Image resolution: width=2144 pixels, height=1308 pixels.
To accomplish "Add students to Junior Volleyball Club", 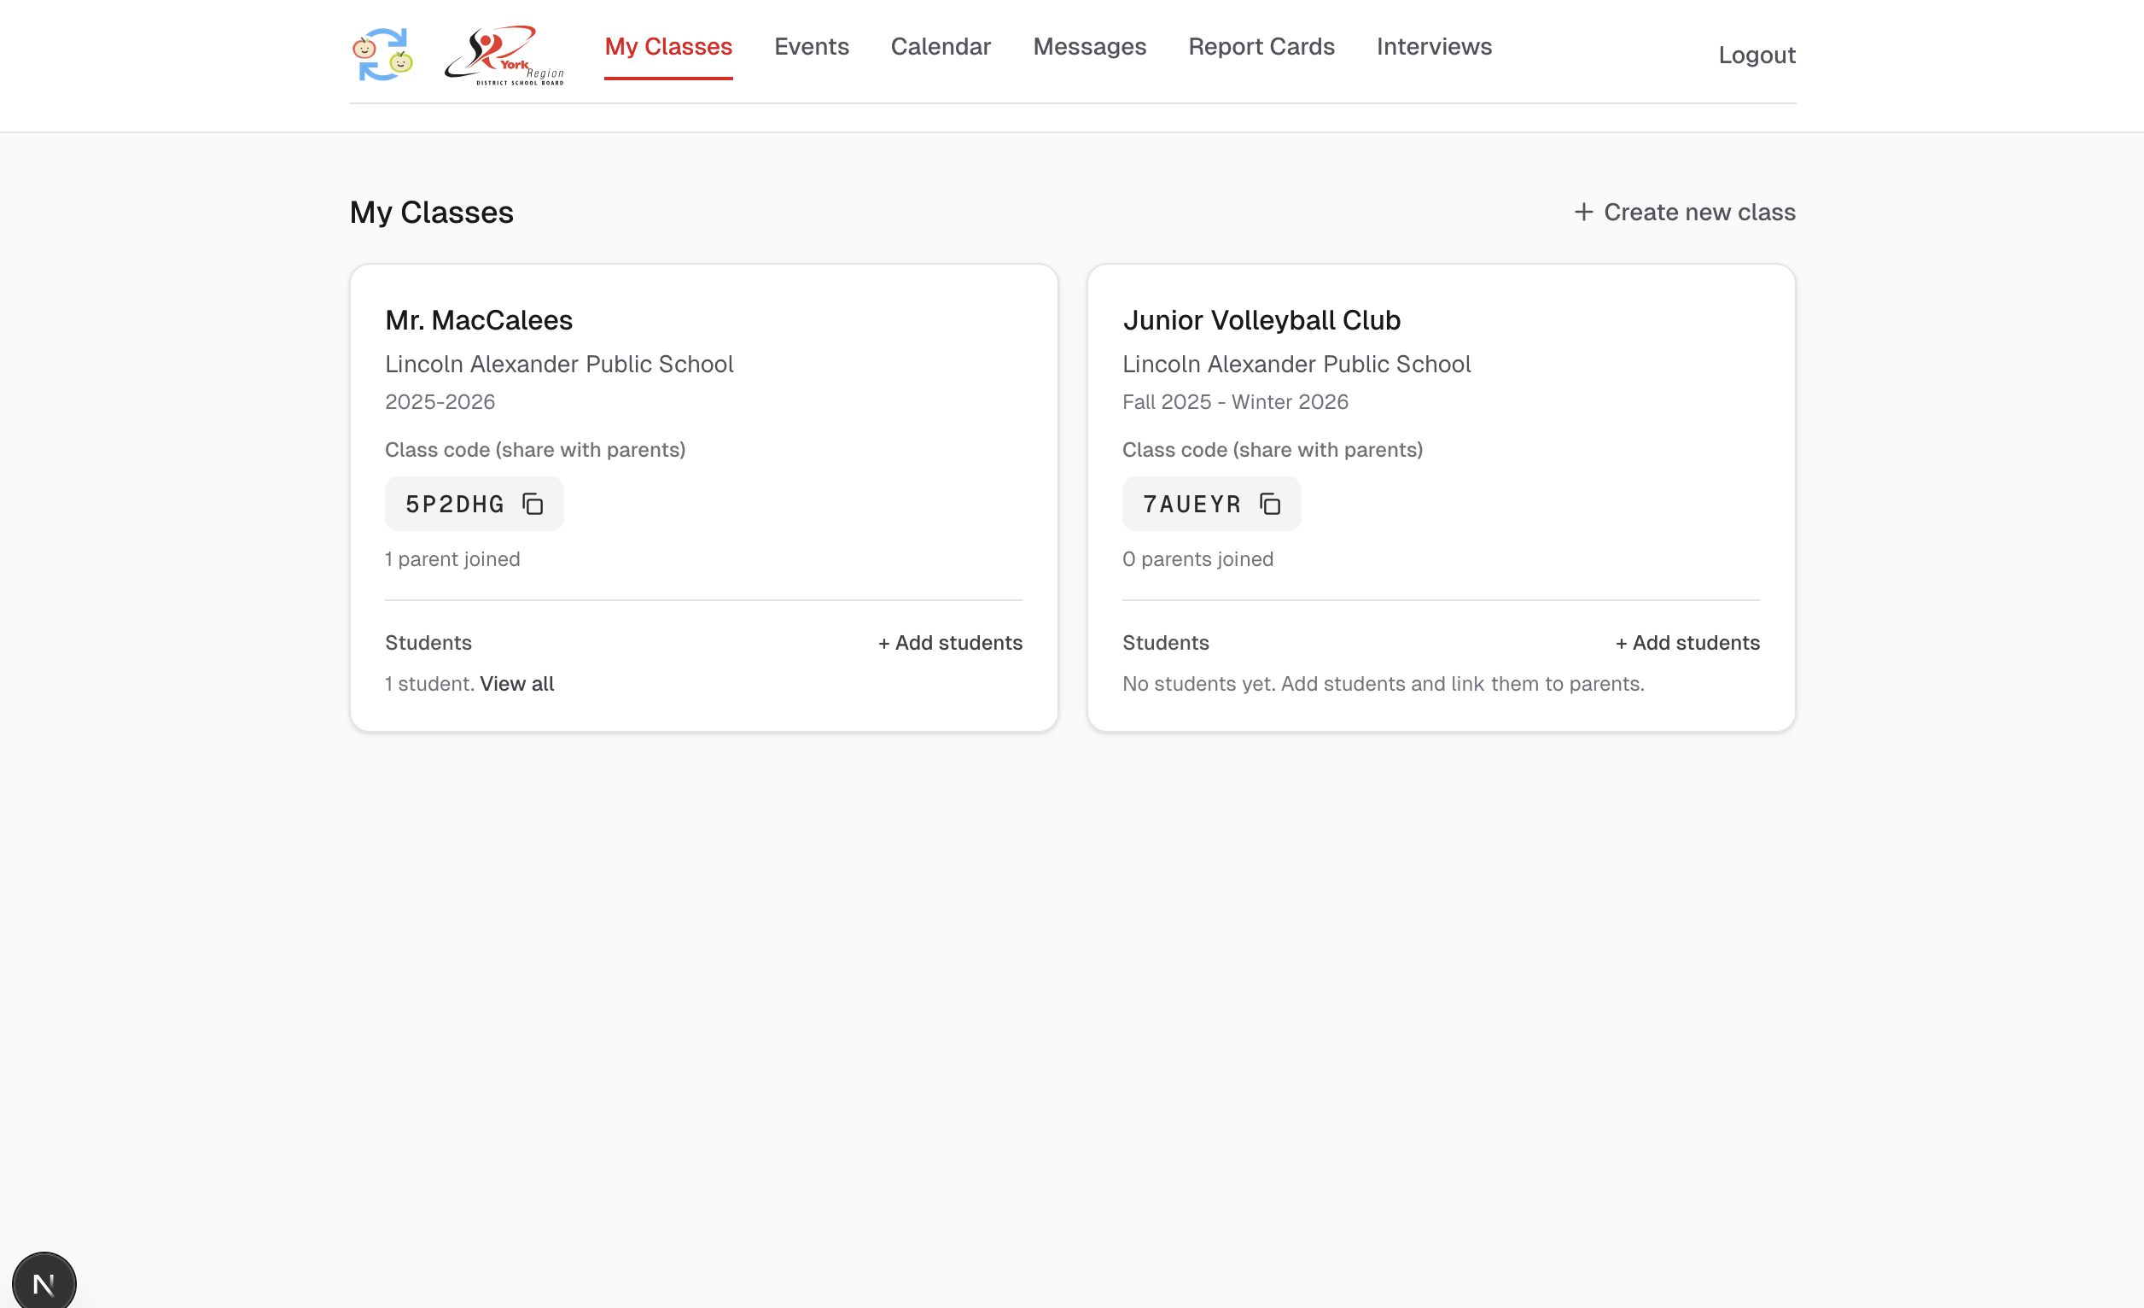I will pyautogui.click(x=1687, y=643).
